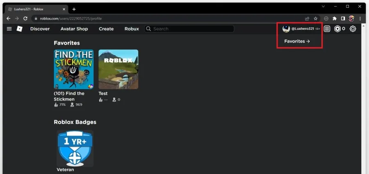
Task: Open the Test game thumbnail
Action: [x=118, y=69]
